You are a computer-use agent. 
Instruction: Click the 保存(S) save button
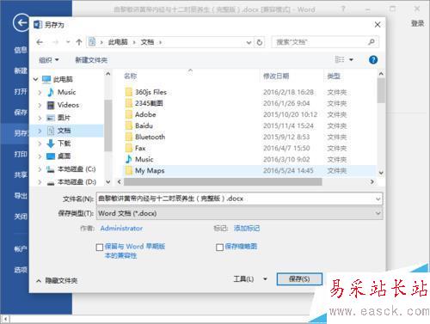299,279
